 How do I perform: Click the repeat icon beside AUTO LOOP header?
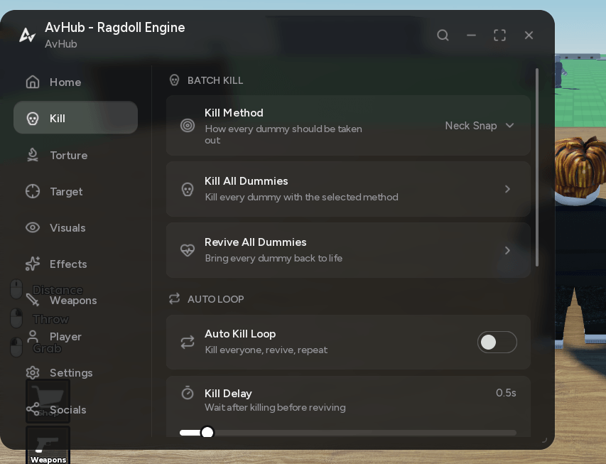pos(174,298)
